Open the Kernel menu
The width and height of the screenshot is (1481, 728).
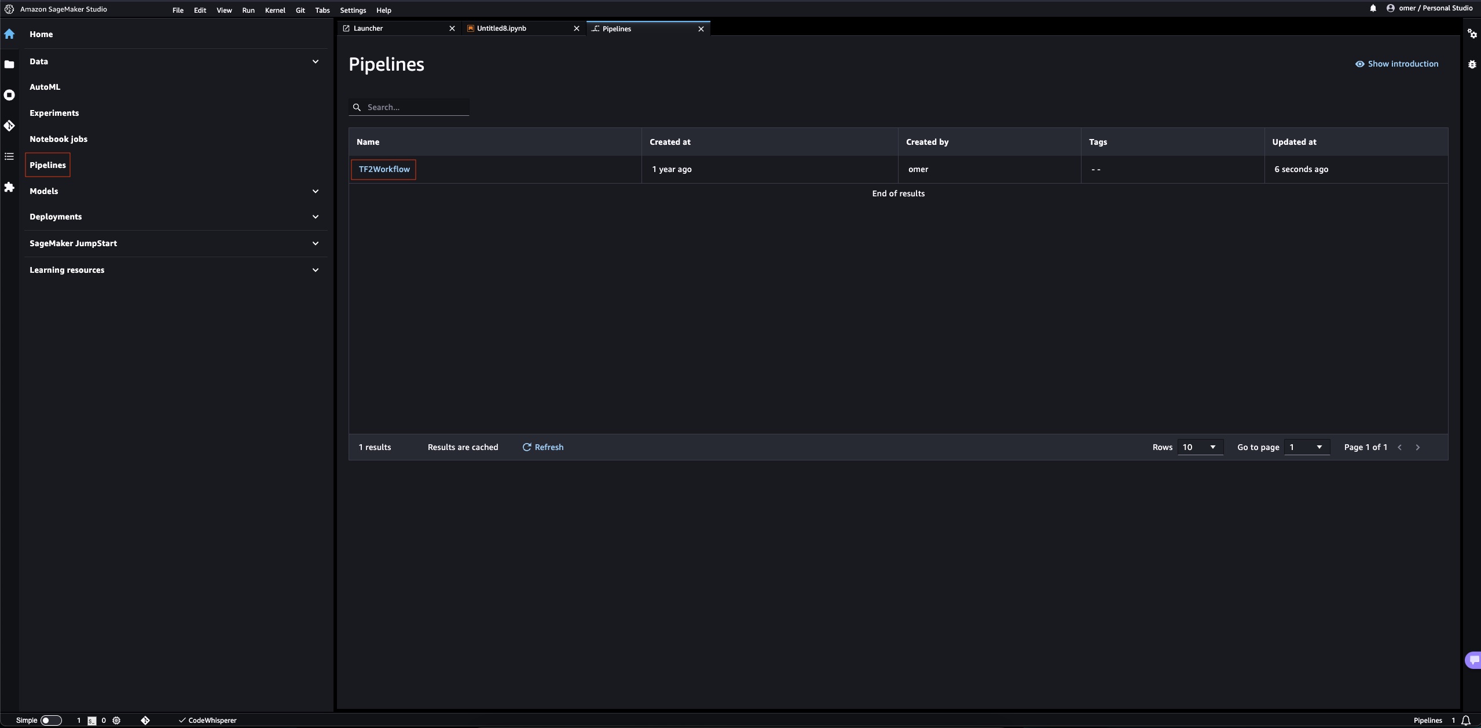(275, 10)
